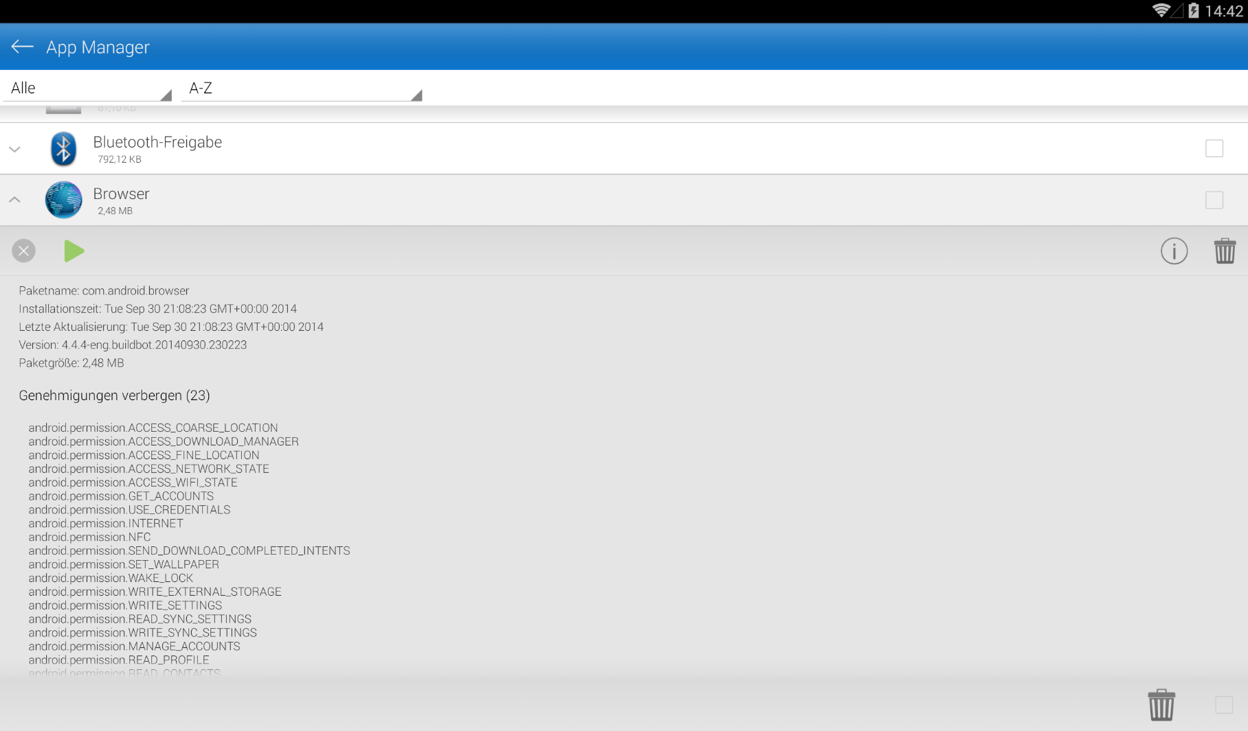Screen dimensions: 1248x731
Task: Tap the Letzte Aktualisierung line
Action: (171, 327)
